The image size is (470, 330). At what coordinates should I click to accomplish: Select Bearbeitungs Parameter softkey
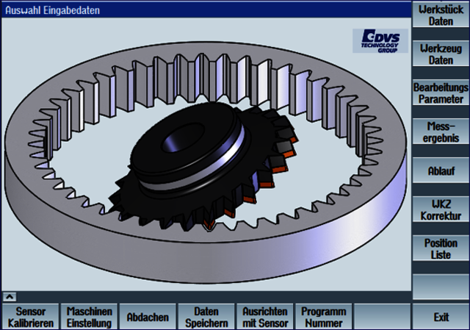(441, 93)
